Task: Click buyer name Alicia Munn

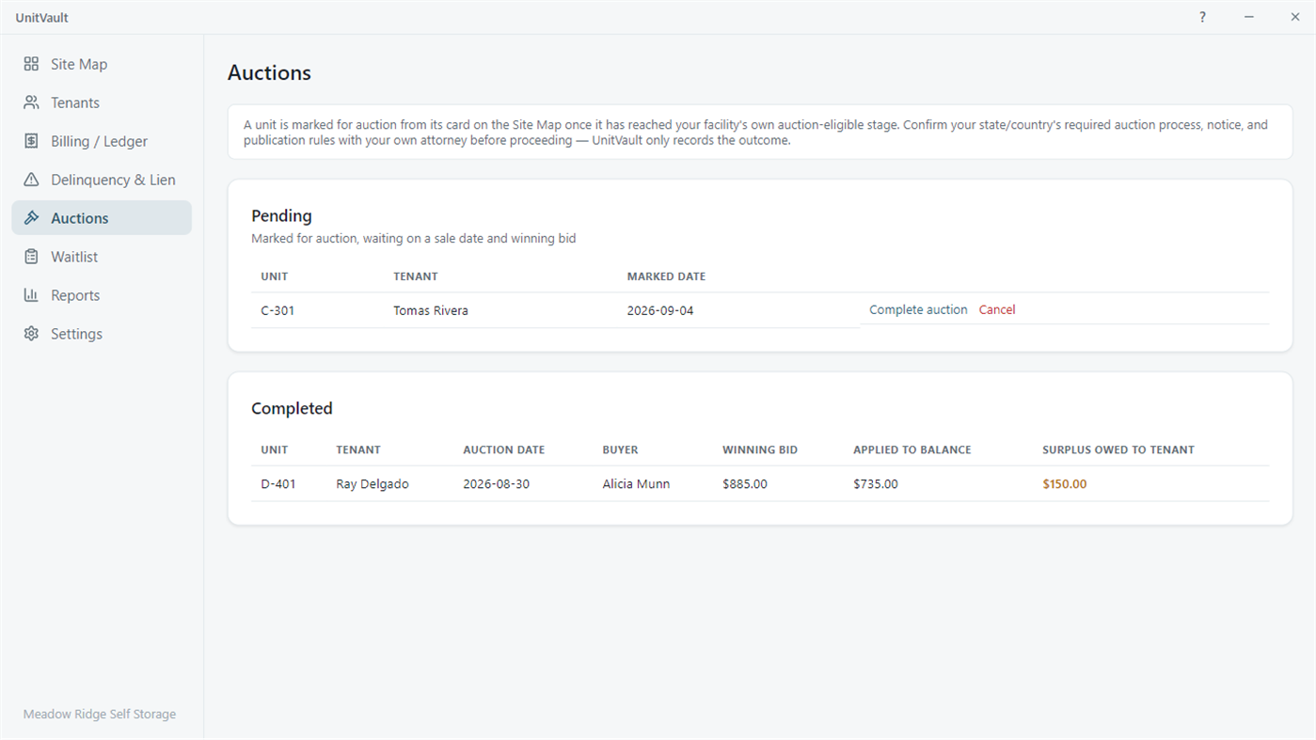Action: pos(637,484)
